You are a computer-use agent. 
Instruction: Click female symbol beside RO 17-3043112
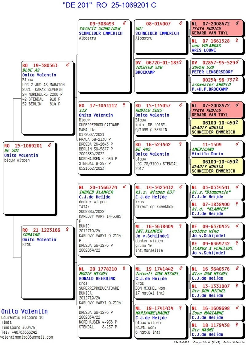124,105
